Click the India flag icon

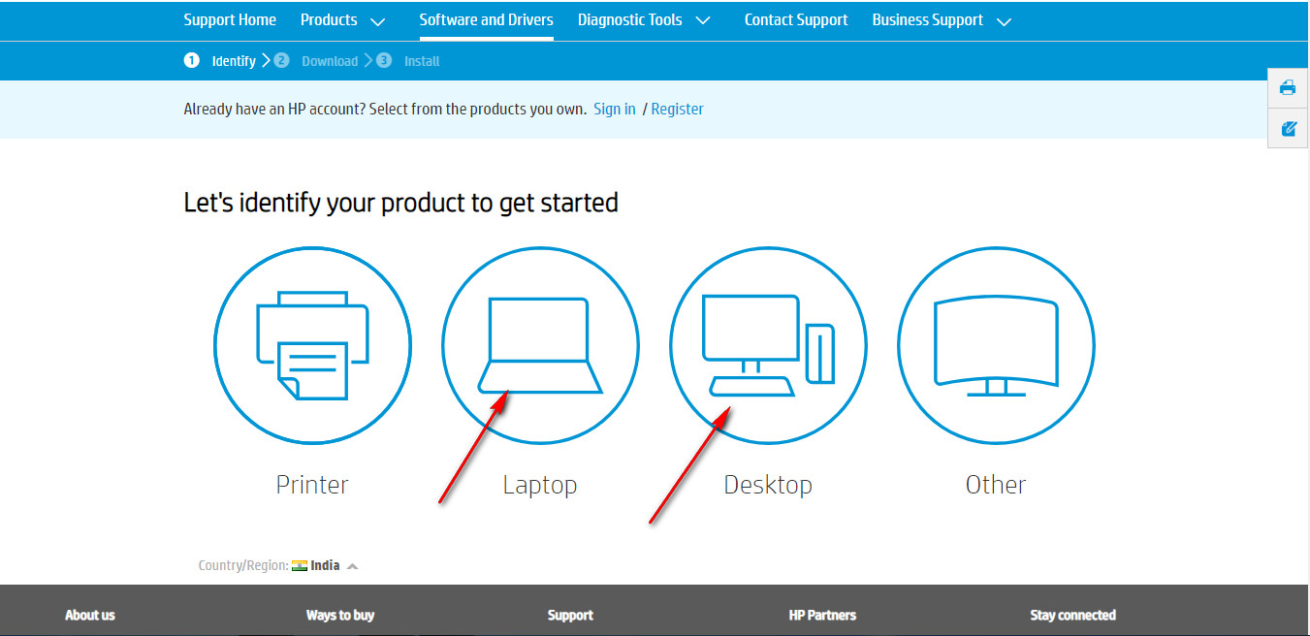[x=300, y=565]
